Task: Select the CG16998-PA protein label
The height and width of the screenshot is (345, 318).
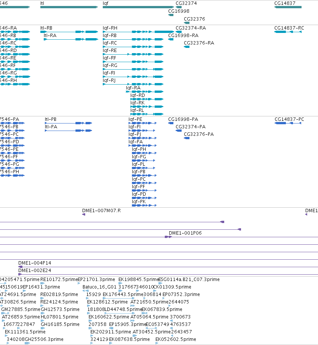Action: click(183, 119)
